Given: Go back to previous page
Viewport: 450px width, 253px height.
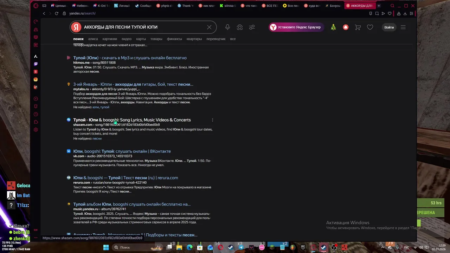Looking at the screenshot, I should pos(44,13).
